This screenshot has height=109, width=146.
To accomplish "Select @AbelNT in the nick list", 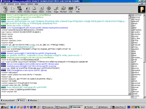I will (135, 21).
